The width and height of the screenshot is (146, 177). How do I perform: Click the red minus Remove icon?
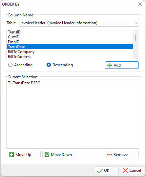110,155
